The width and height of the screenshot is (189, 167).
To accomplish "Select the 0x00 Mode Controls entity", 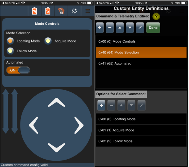I will pyautogui.click(x=141, y=41).
